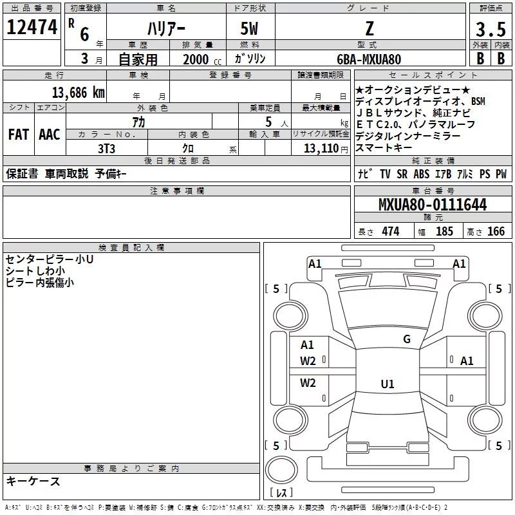Select the 後日発送部品 section header
This screenshot has height=515, width=515.
coord(176,160)
